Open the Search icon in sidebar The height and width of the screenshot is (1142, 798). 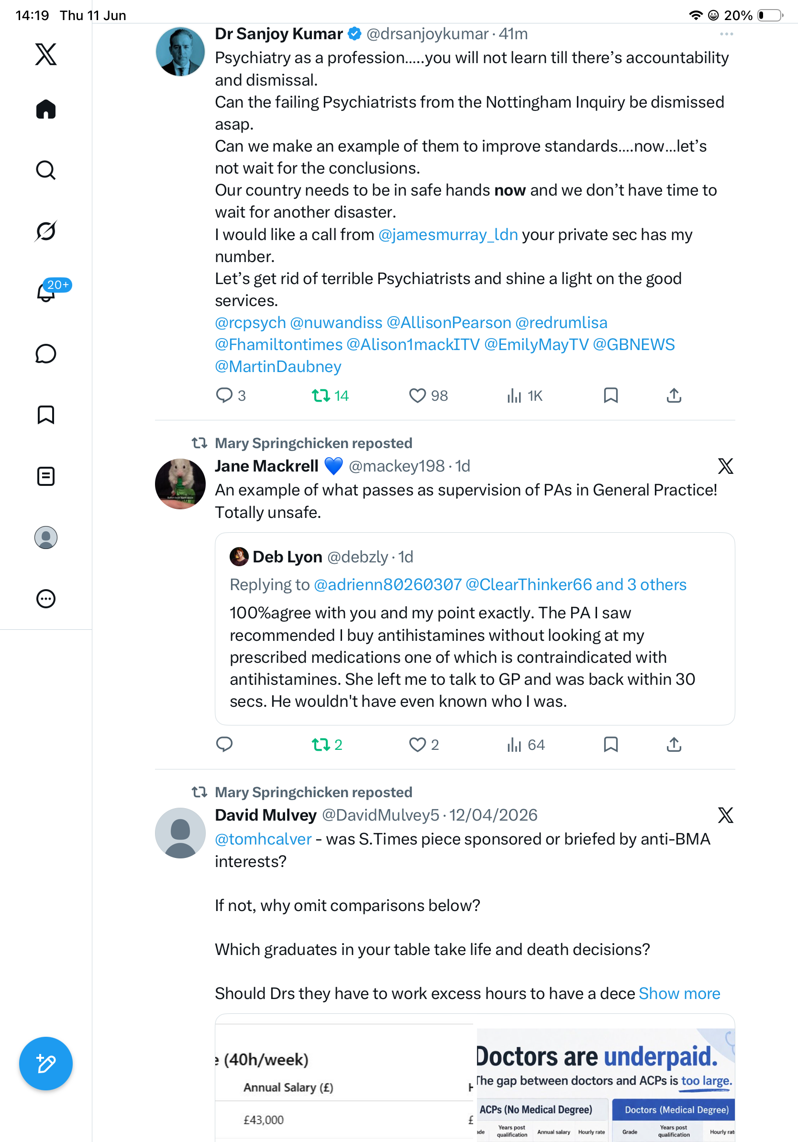click(x=46, y=170)
